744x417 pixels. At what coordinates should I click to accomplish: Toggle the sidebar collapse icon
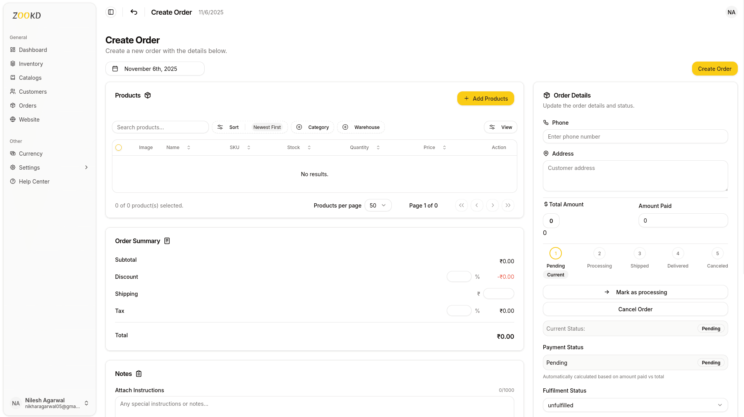(110, 12)
